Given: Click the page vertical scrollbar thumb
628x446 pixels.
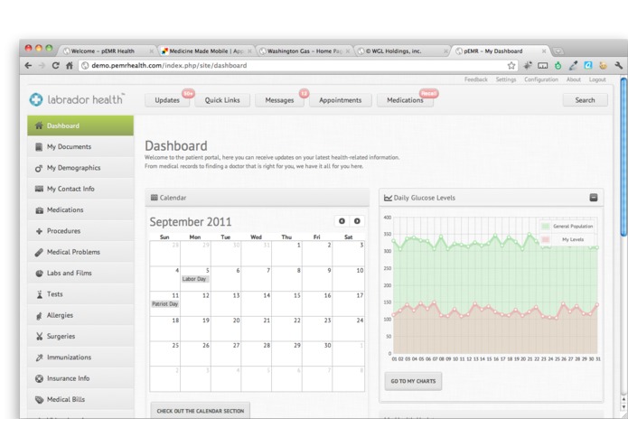Looking at the screenshot, I should tap(623, 157).
